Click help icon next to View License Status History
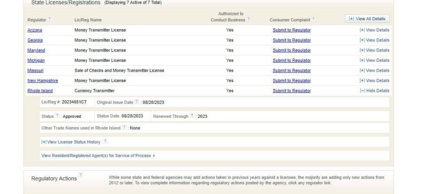Screen dimensions: 441x194 (105, 142)
